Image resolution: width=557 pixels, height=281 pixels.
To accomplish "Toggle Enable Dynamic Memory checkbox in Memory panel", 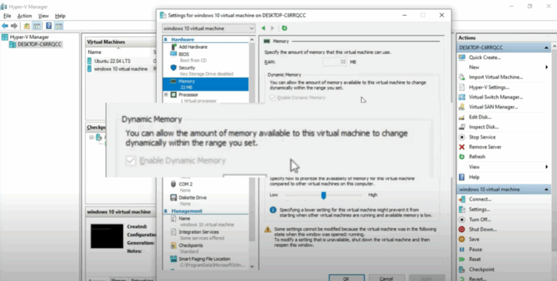I will [x=273, y=98].
